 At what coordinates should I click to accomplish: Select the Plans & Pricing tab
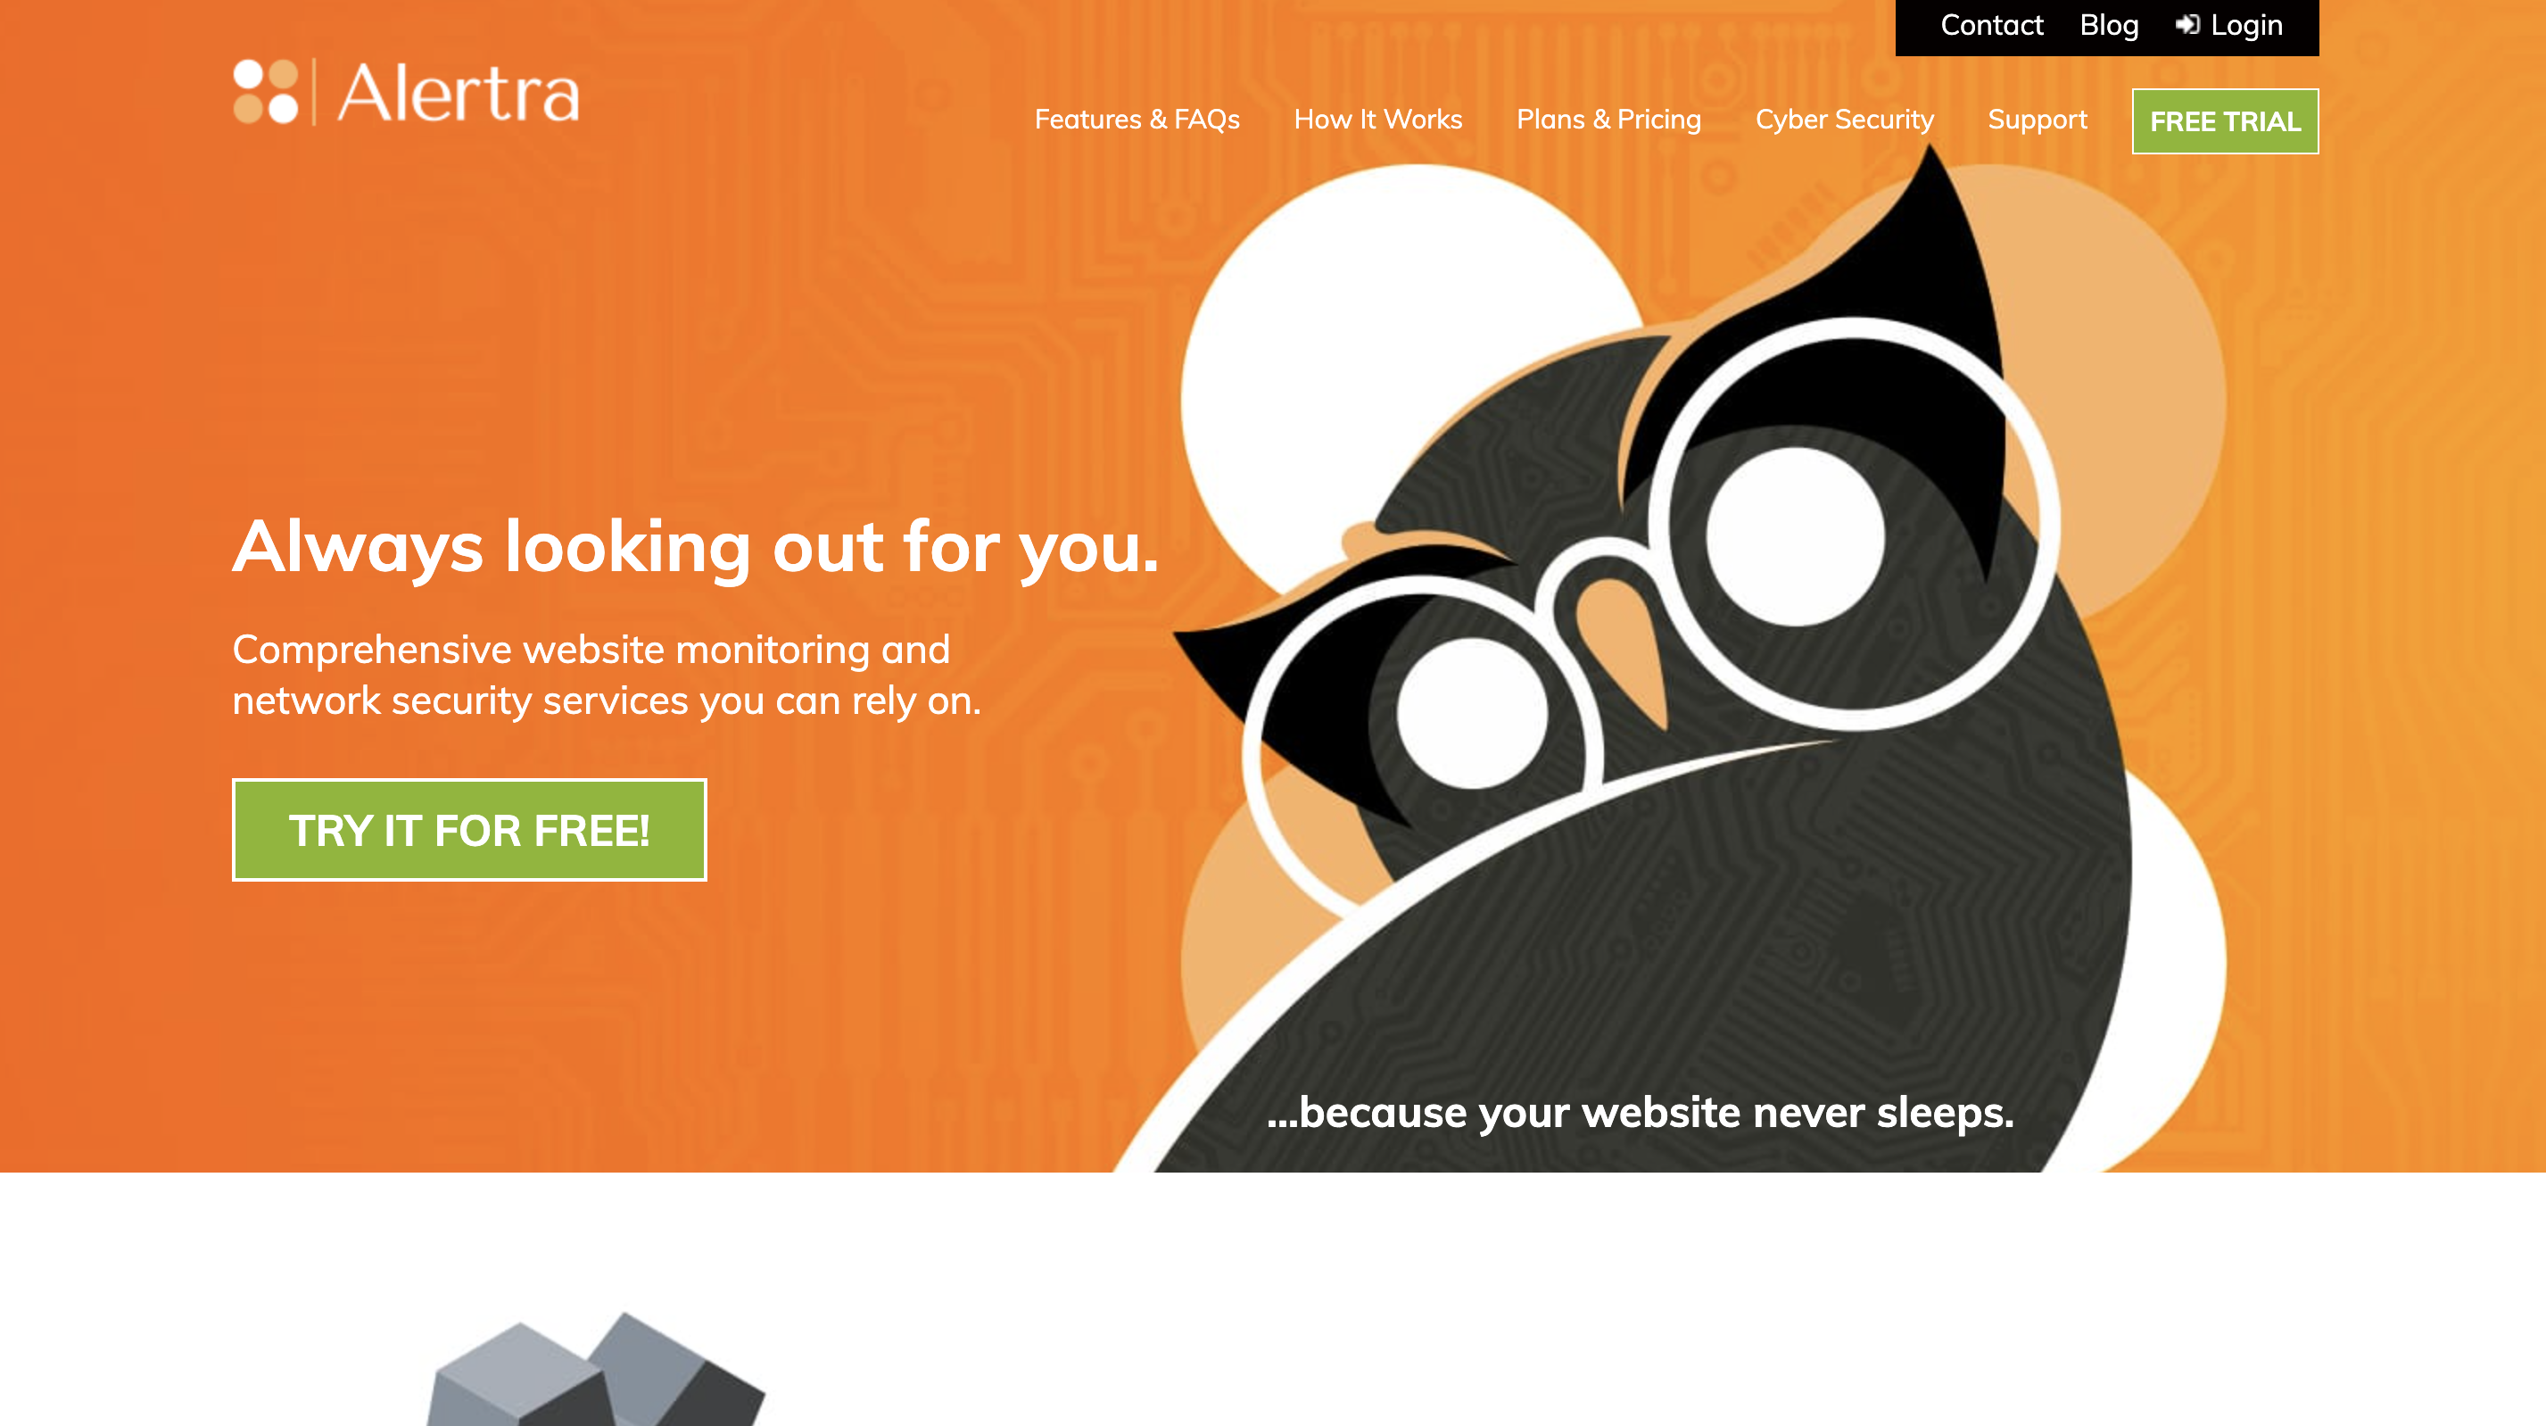tap(1608, 119)
